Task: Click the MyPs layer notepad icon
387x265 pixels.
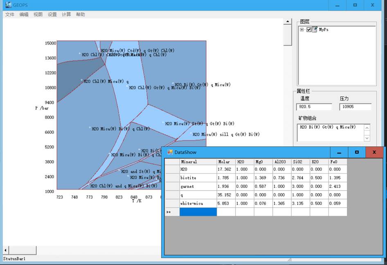Action: [315, 29]
